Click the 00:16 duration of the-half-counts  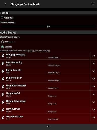pos(8,73)
